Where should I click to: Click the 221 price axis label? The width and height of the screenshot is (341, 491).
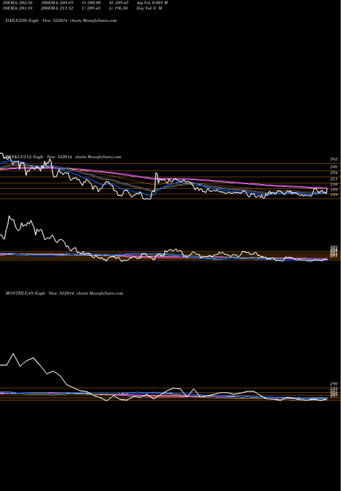pos(333,179)
